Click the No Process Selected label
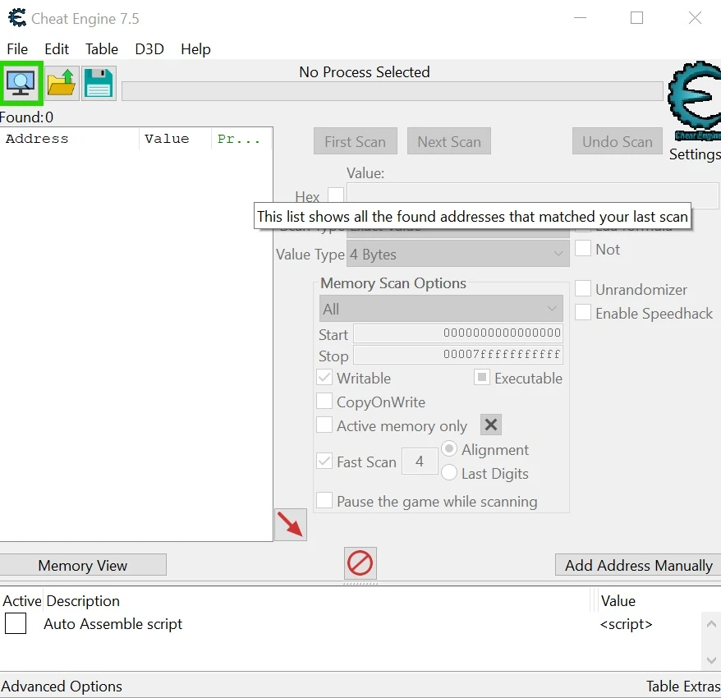 click(x=364, y=71)
